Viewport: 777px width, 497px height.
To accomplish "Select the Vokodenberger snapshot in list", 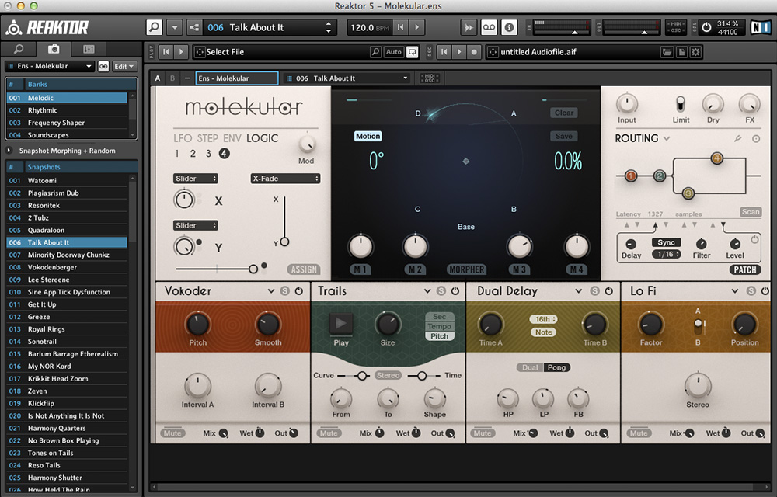I will click(53, 267).
